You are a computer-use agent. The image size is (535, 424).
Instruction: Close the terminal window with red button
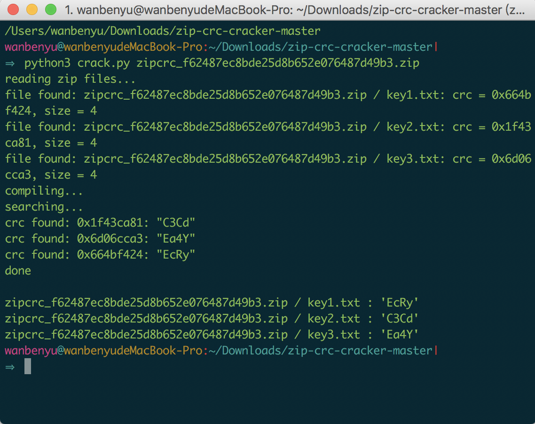[14, 9]
